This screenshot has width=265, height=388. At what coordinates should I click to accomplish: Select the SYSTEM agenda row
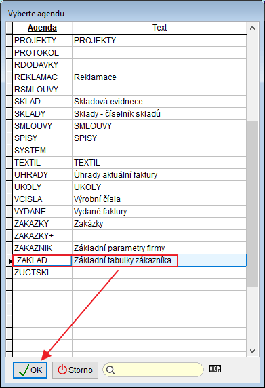pos(129,150)
